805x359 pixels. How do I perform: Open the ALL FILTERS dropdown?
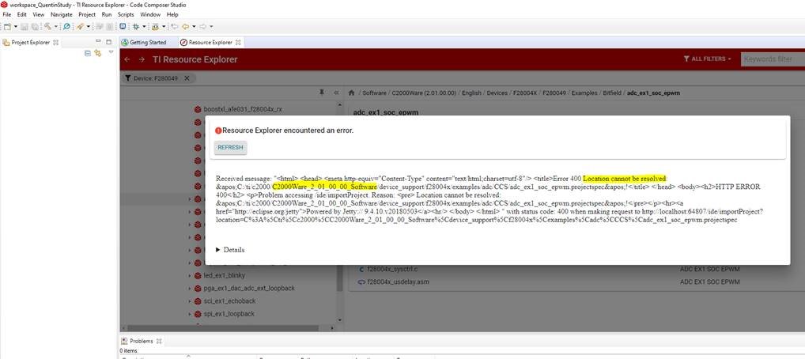click(707, 59)
